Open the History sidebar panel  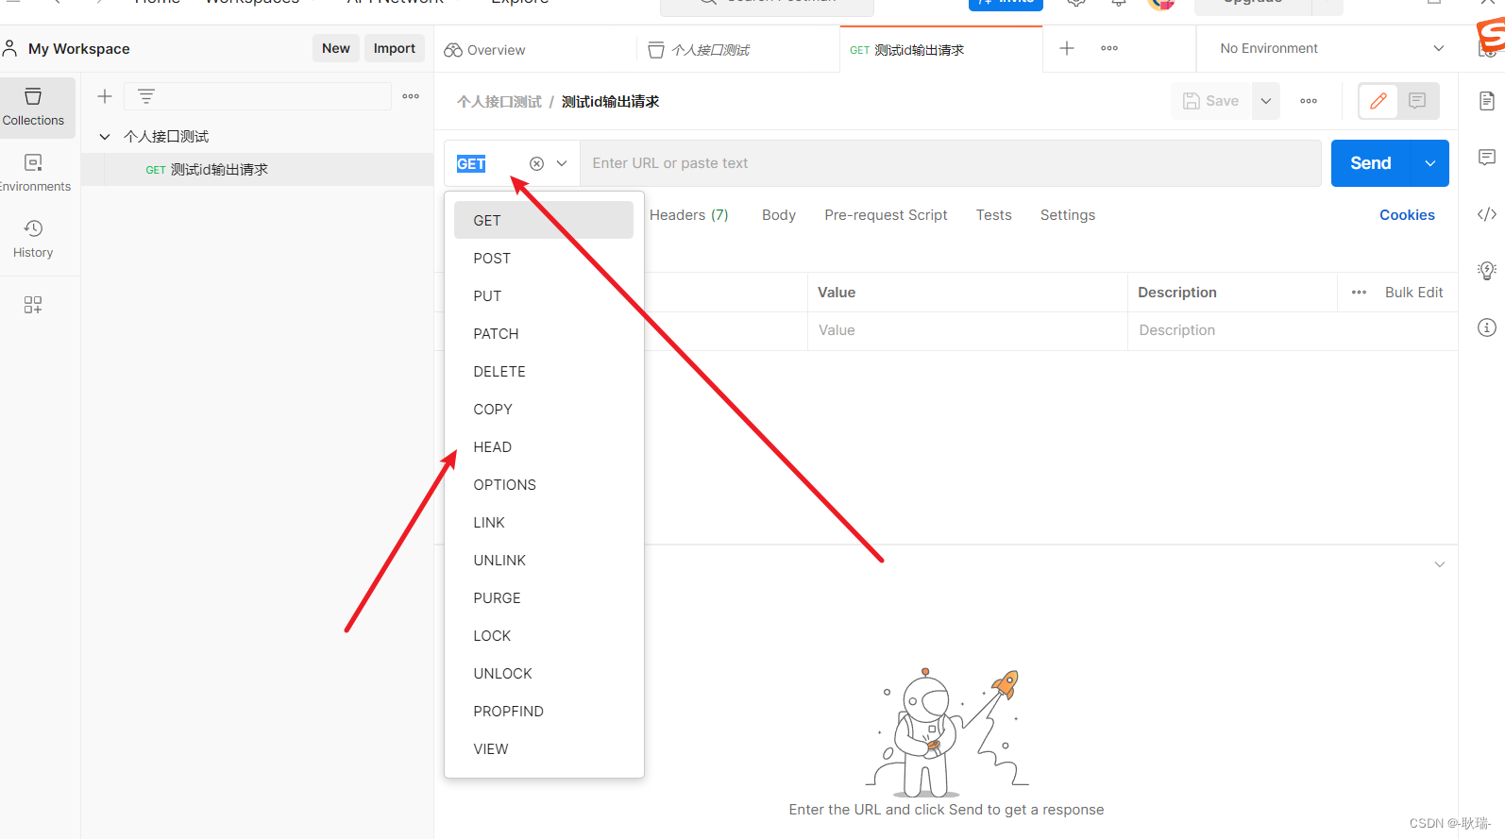[33, 240]
